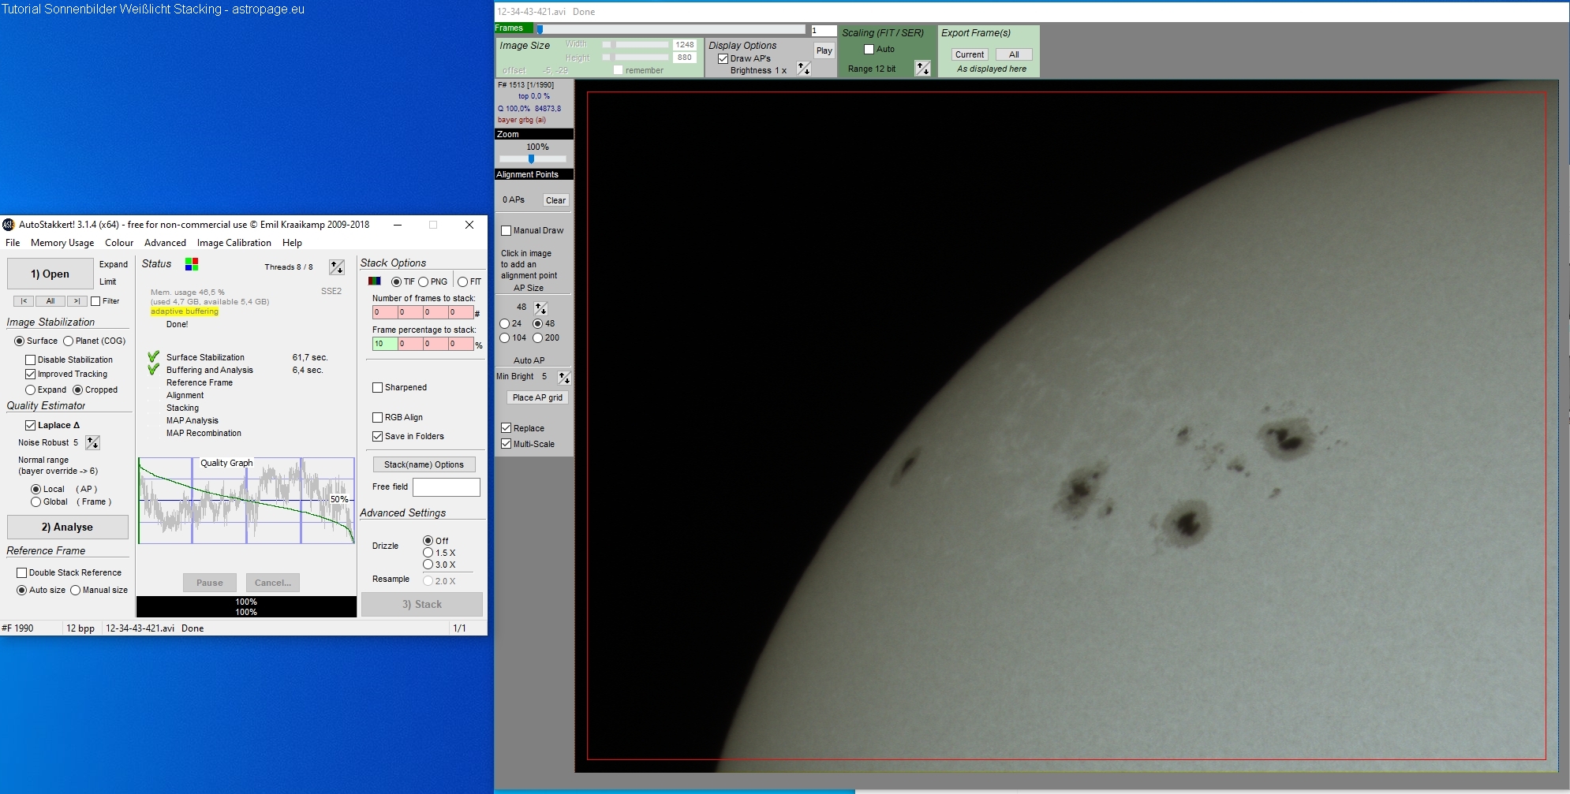
Task: Toggle Disable Stabilization checkbox
Action: coord(30,360)
